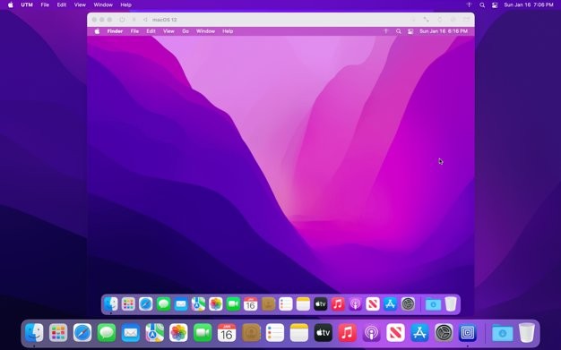Open the host Window menu
Screen dimensions: 561x350
tap(103, 5)
